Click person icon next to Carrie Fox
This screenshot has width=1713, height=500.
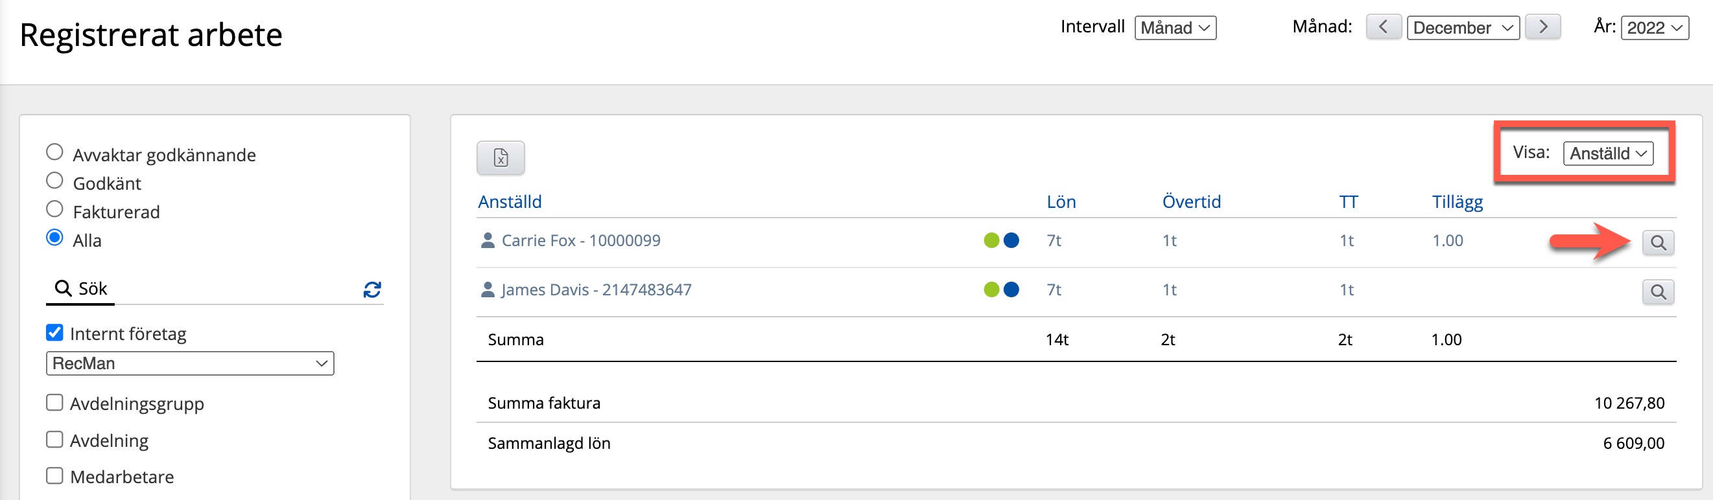pos(488,240)
